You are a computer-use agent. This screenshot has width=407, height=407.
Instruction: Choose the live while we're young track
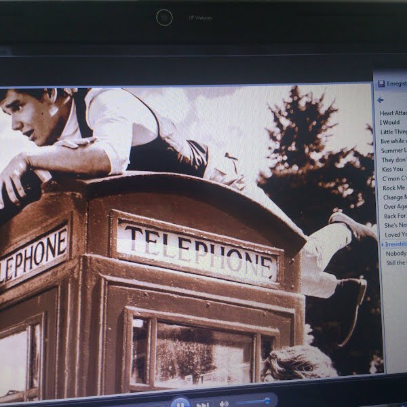coord(393,140)
